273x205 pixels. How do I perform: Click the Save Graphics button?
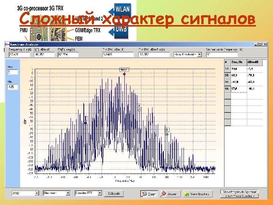(198, 194)
